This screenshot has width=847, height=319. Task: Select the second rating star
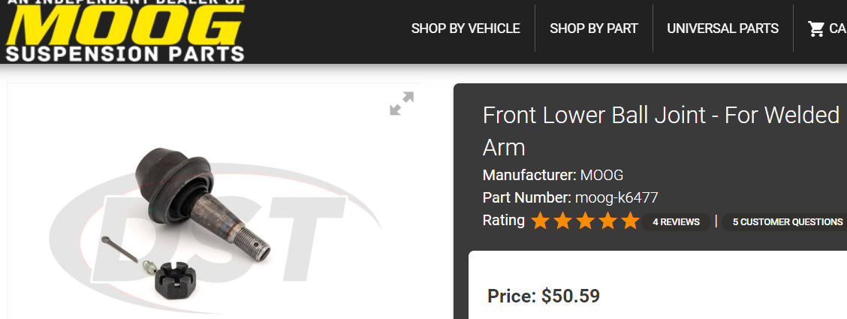(x=562, y=221)
